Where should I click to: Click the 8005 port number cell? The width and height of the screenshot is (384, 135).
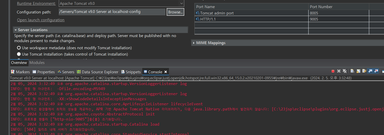[x=339, y=13]
